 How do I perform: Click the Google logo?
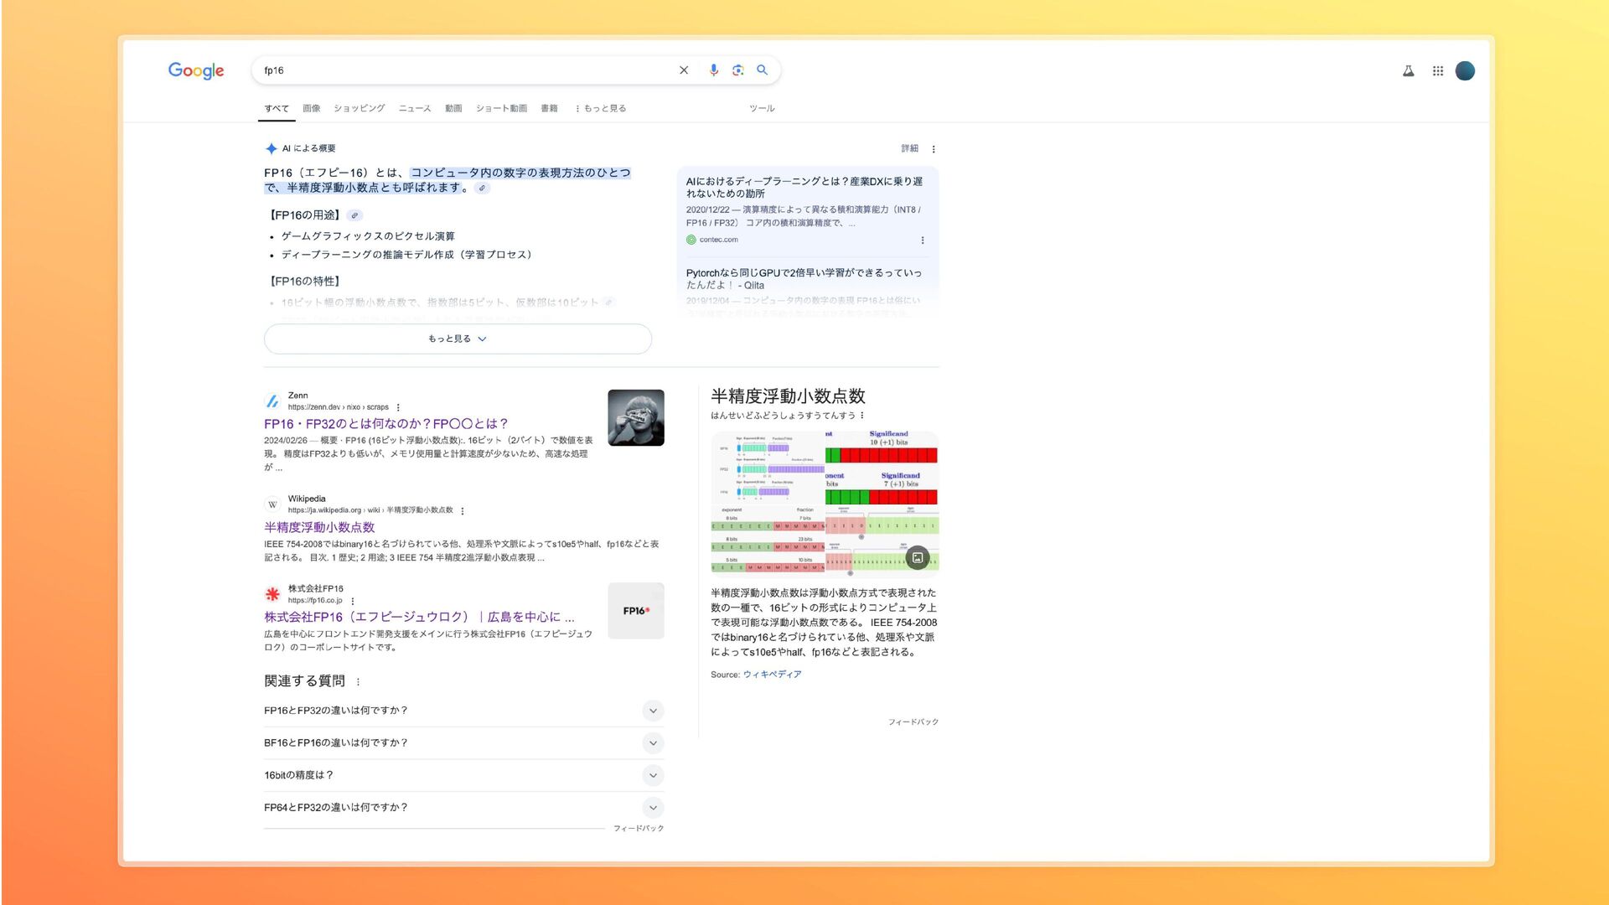pos(196,70)
